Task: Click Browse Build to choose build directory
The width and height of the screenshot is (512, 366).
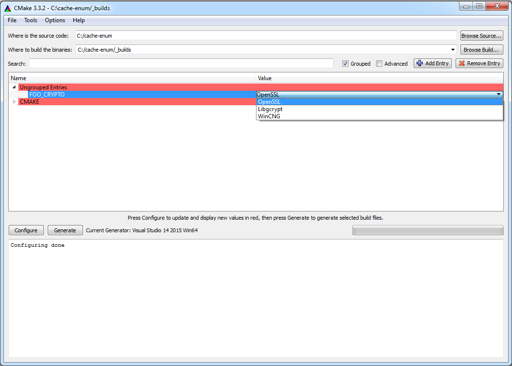Action: tap(481, 49)
